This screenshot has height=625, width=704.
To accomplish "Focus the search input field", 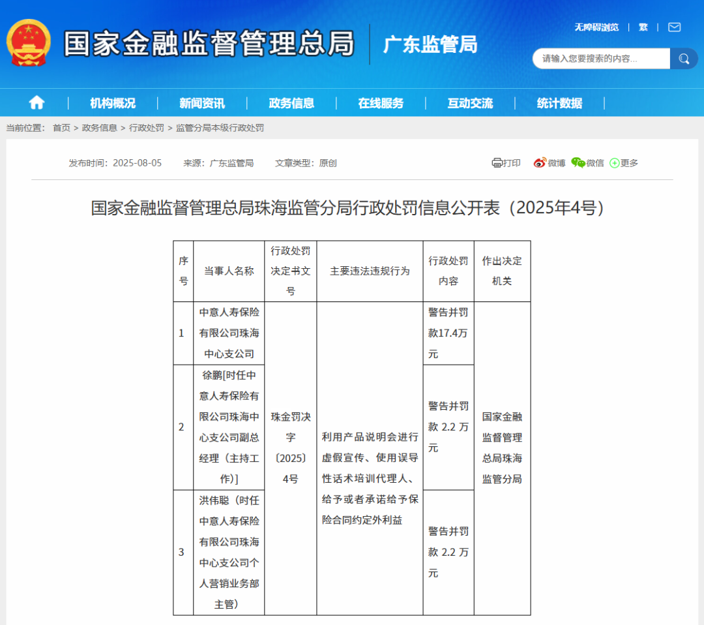I will coord(601,59).
